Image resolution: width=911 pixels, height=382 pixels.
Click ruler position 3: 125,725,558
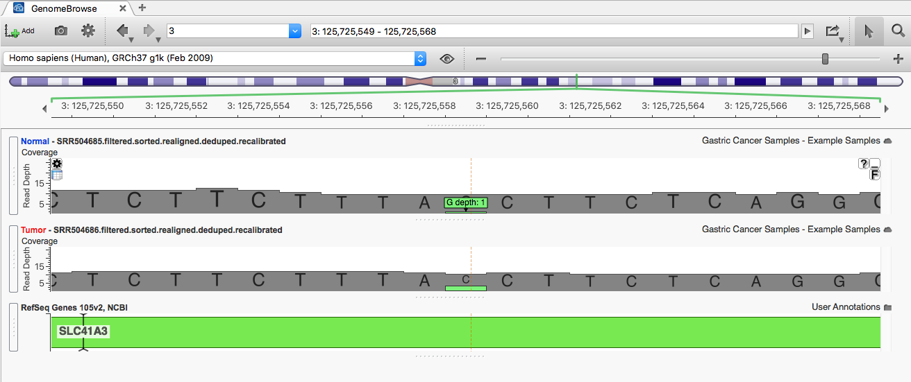(x=425, y=106)
